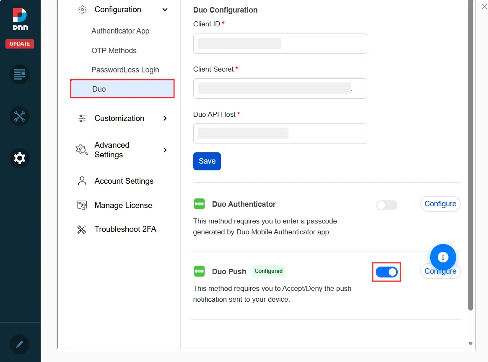Open Authenticator App menu item

click(x=120, y=31)
